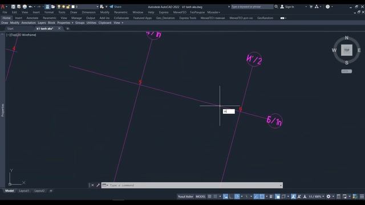Click the MODEL status bar button

(200, 196)
